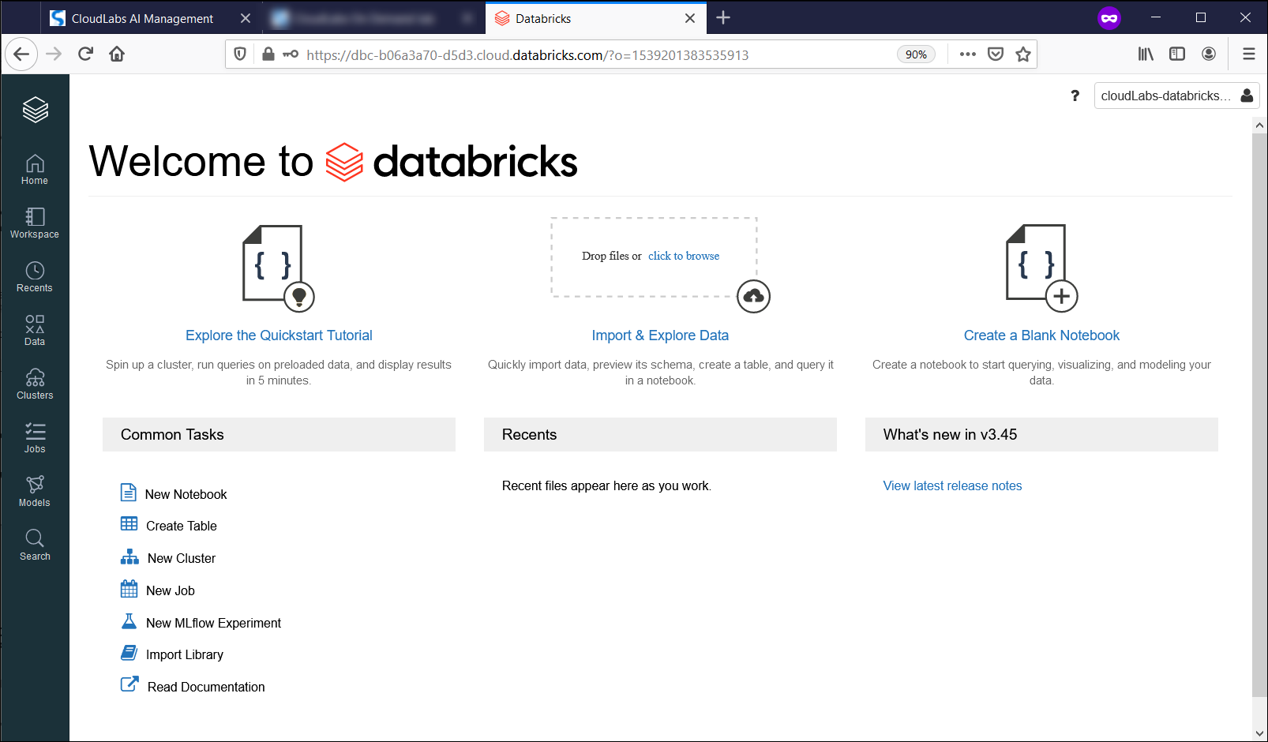1268x742 pixels.
Task: Click the Quickstart Tutorial notebook icon
Action: (278, 268)
